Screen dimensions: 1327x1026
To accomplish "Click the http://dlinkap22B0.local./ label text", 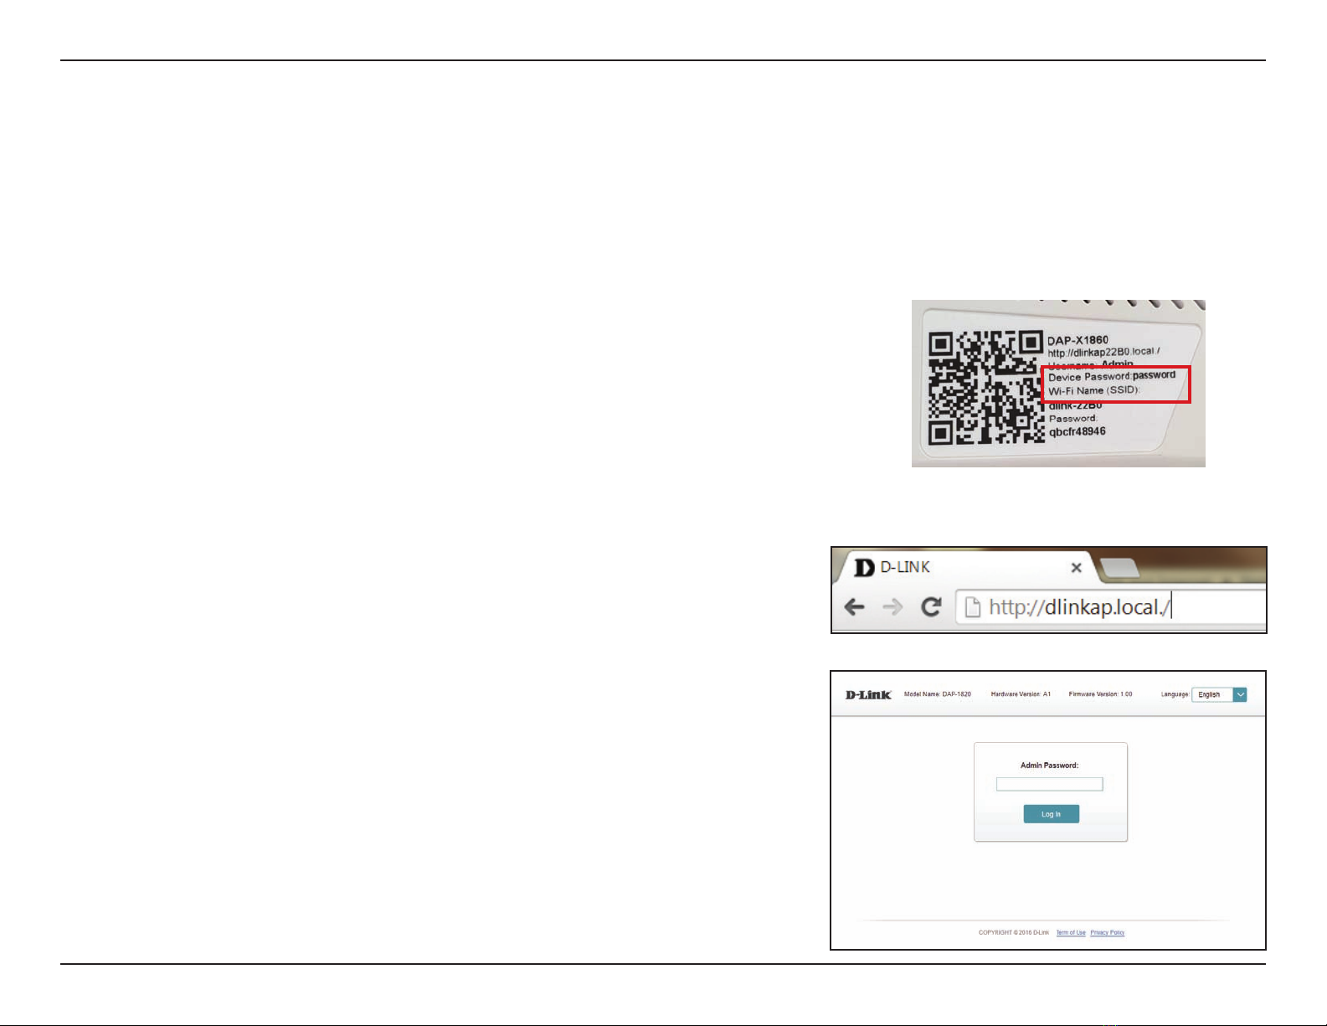I will 1103,352.
